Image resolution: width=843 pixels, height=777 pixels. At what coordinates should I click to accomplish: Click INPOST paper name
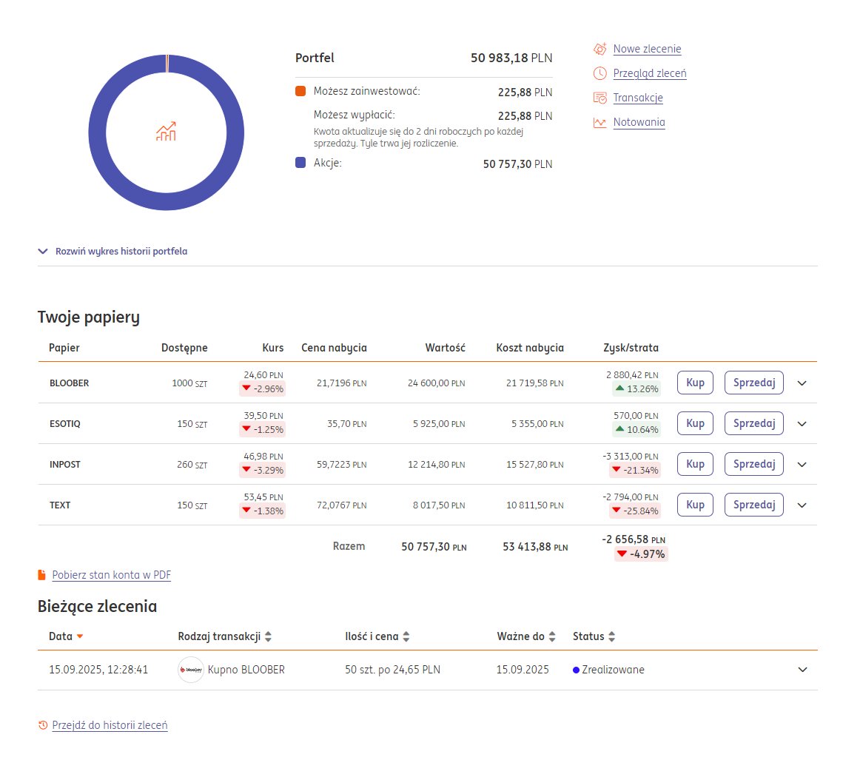(x=65, y=465)
